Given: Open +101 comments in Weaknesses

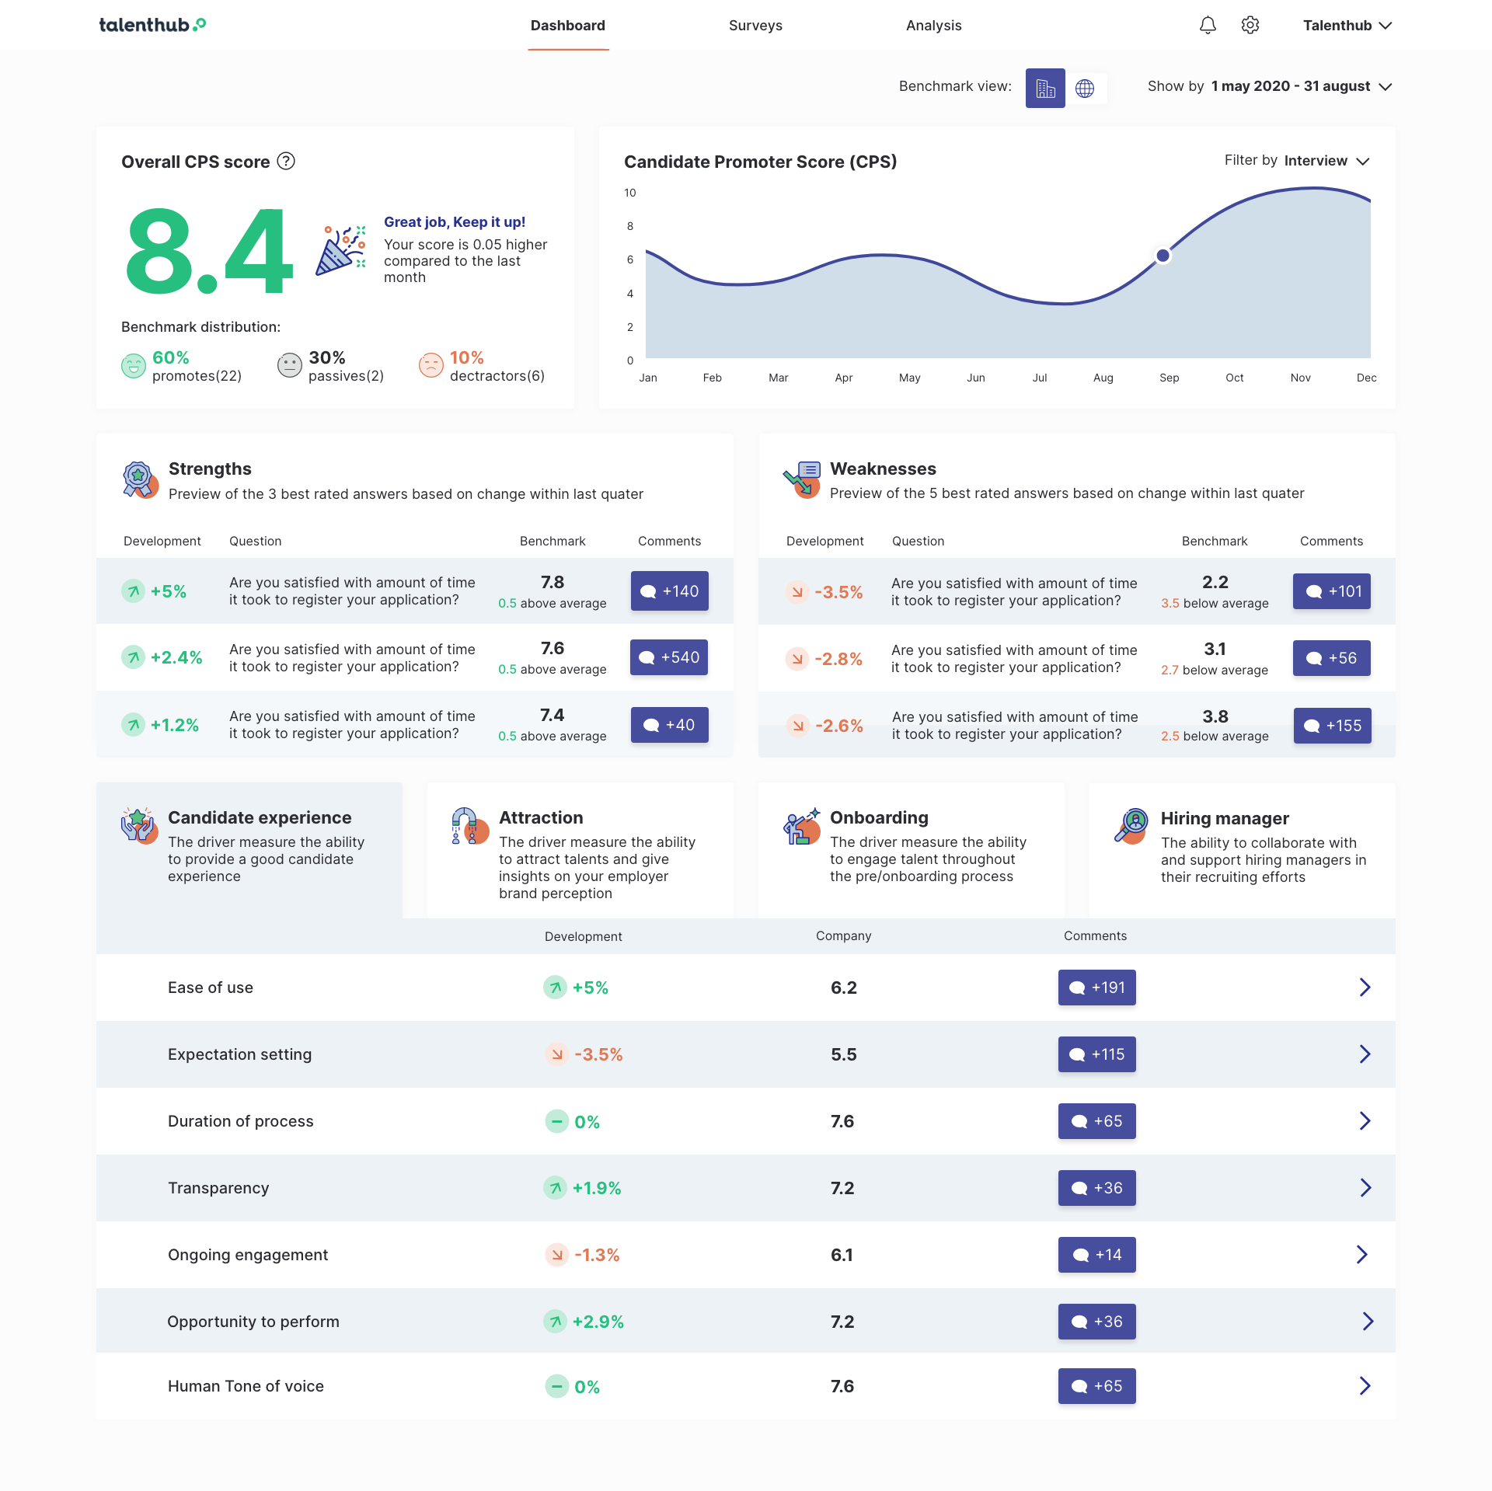Looking at the screenshot, I should pos(1331,591).
